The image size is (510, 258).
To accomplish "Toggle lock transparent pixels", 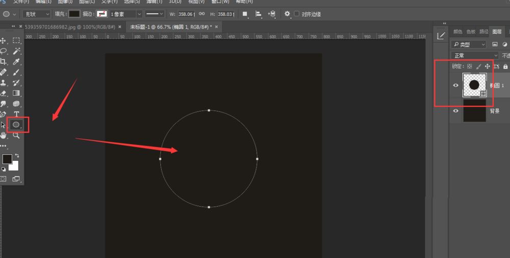I will pos(469,66).
